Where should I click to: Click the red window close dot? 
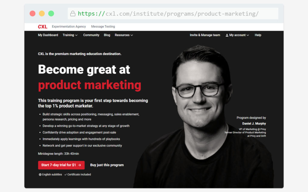click(32, 13)
